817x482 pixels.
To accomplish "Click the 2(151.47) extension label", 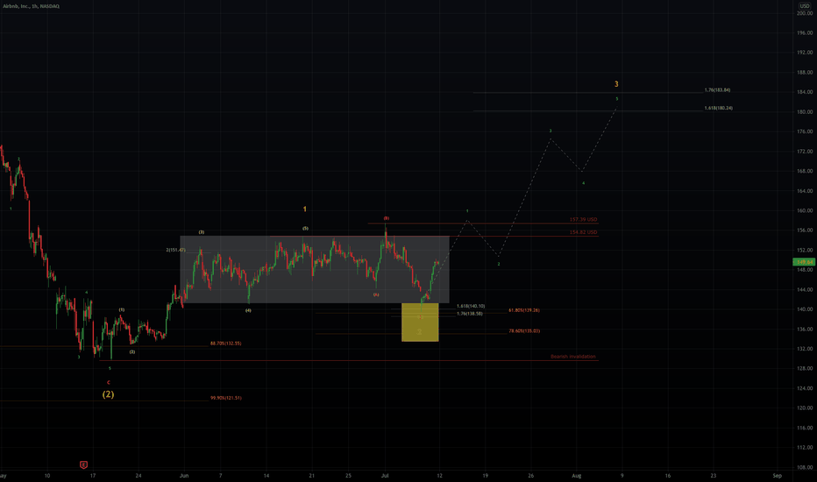I will coord(175,250).
